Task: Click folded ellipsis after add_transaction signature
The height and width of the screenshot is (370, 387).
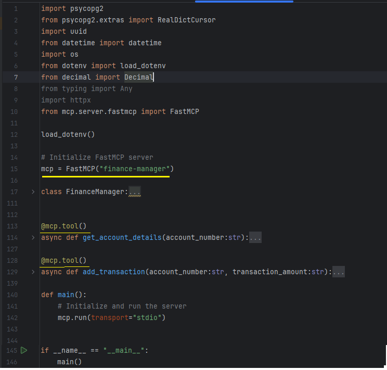Action: point(339,272)
